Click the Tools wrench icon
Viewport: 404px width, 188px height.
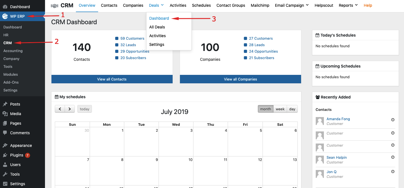5,174
